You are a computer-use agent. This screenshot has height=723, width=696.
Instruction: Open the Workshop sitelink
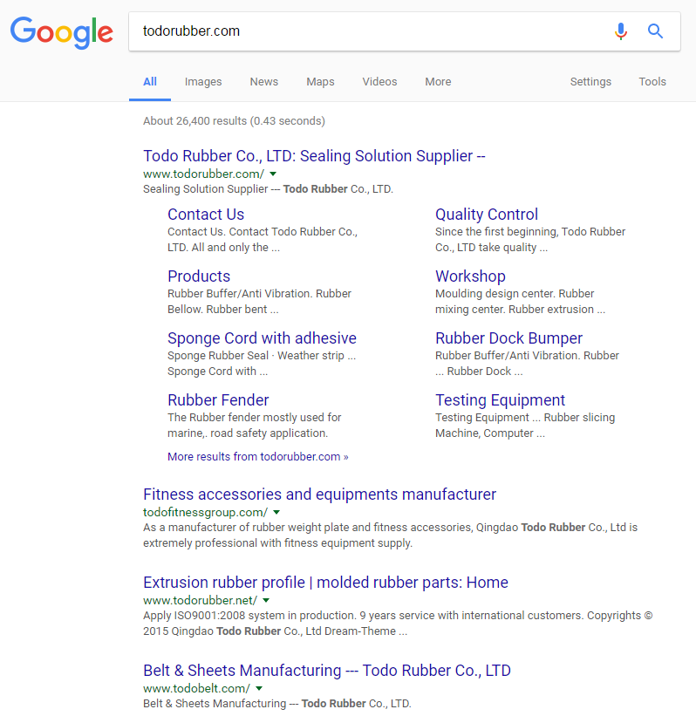click(470, 276)
